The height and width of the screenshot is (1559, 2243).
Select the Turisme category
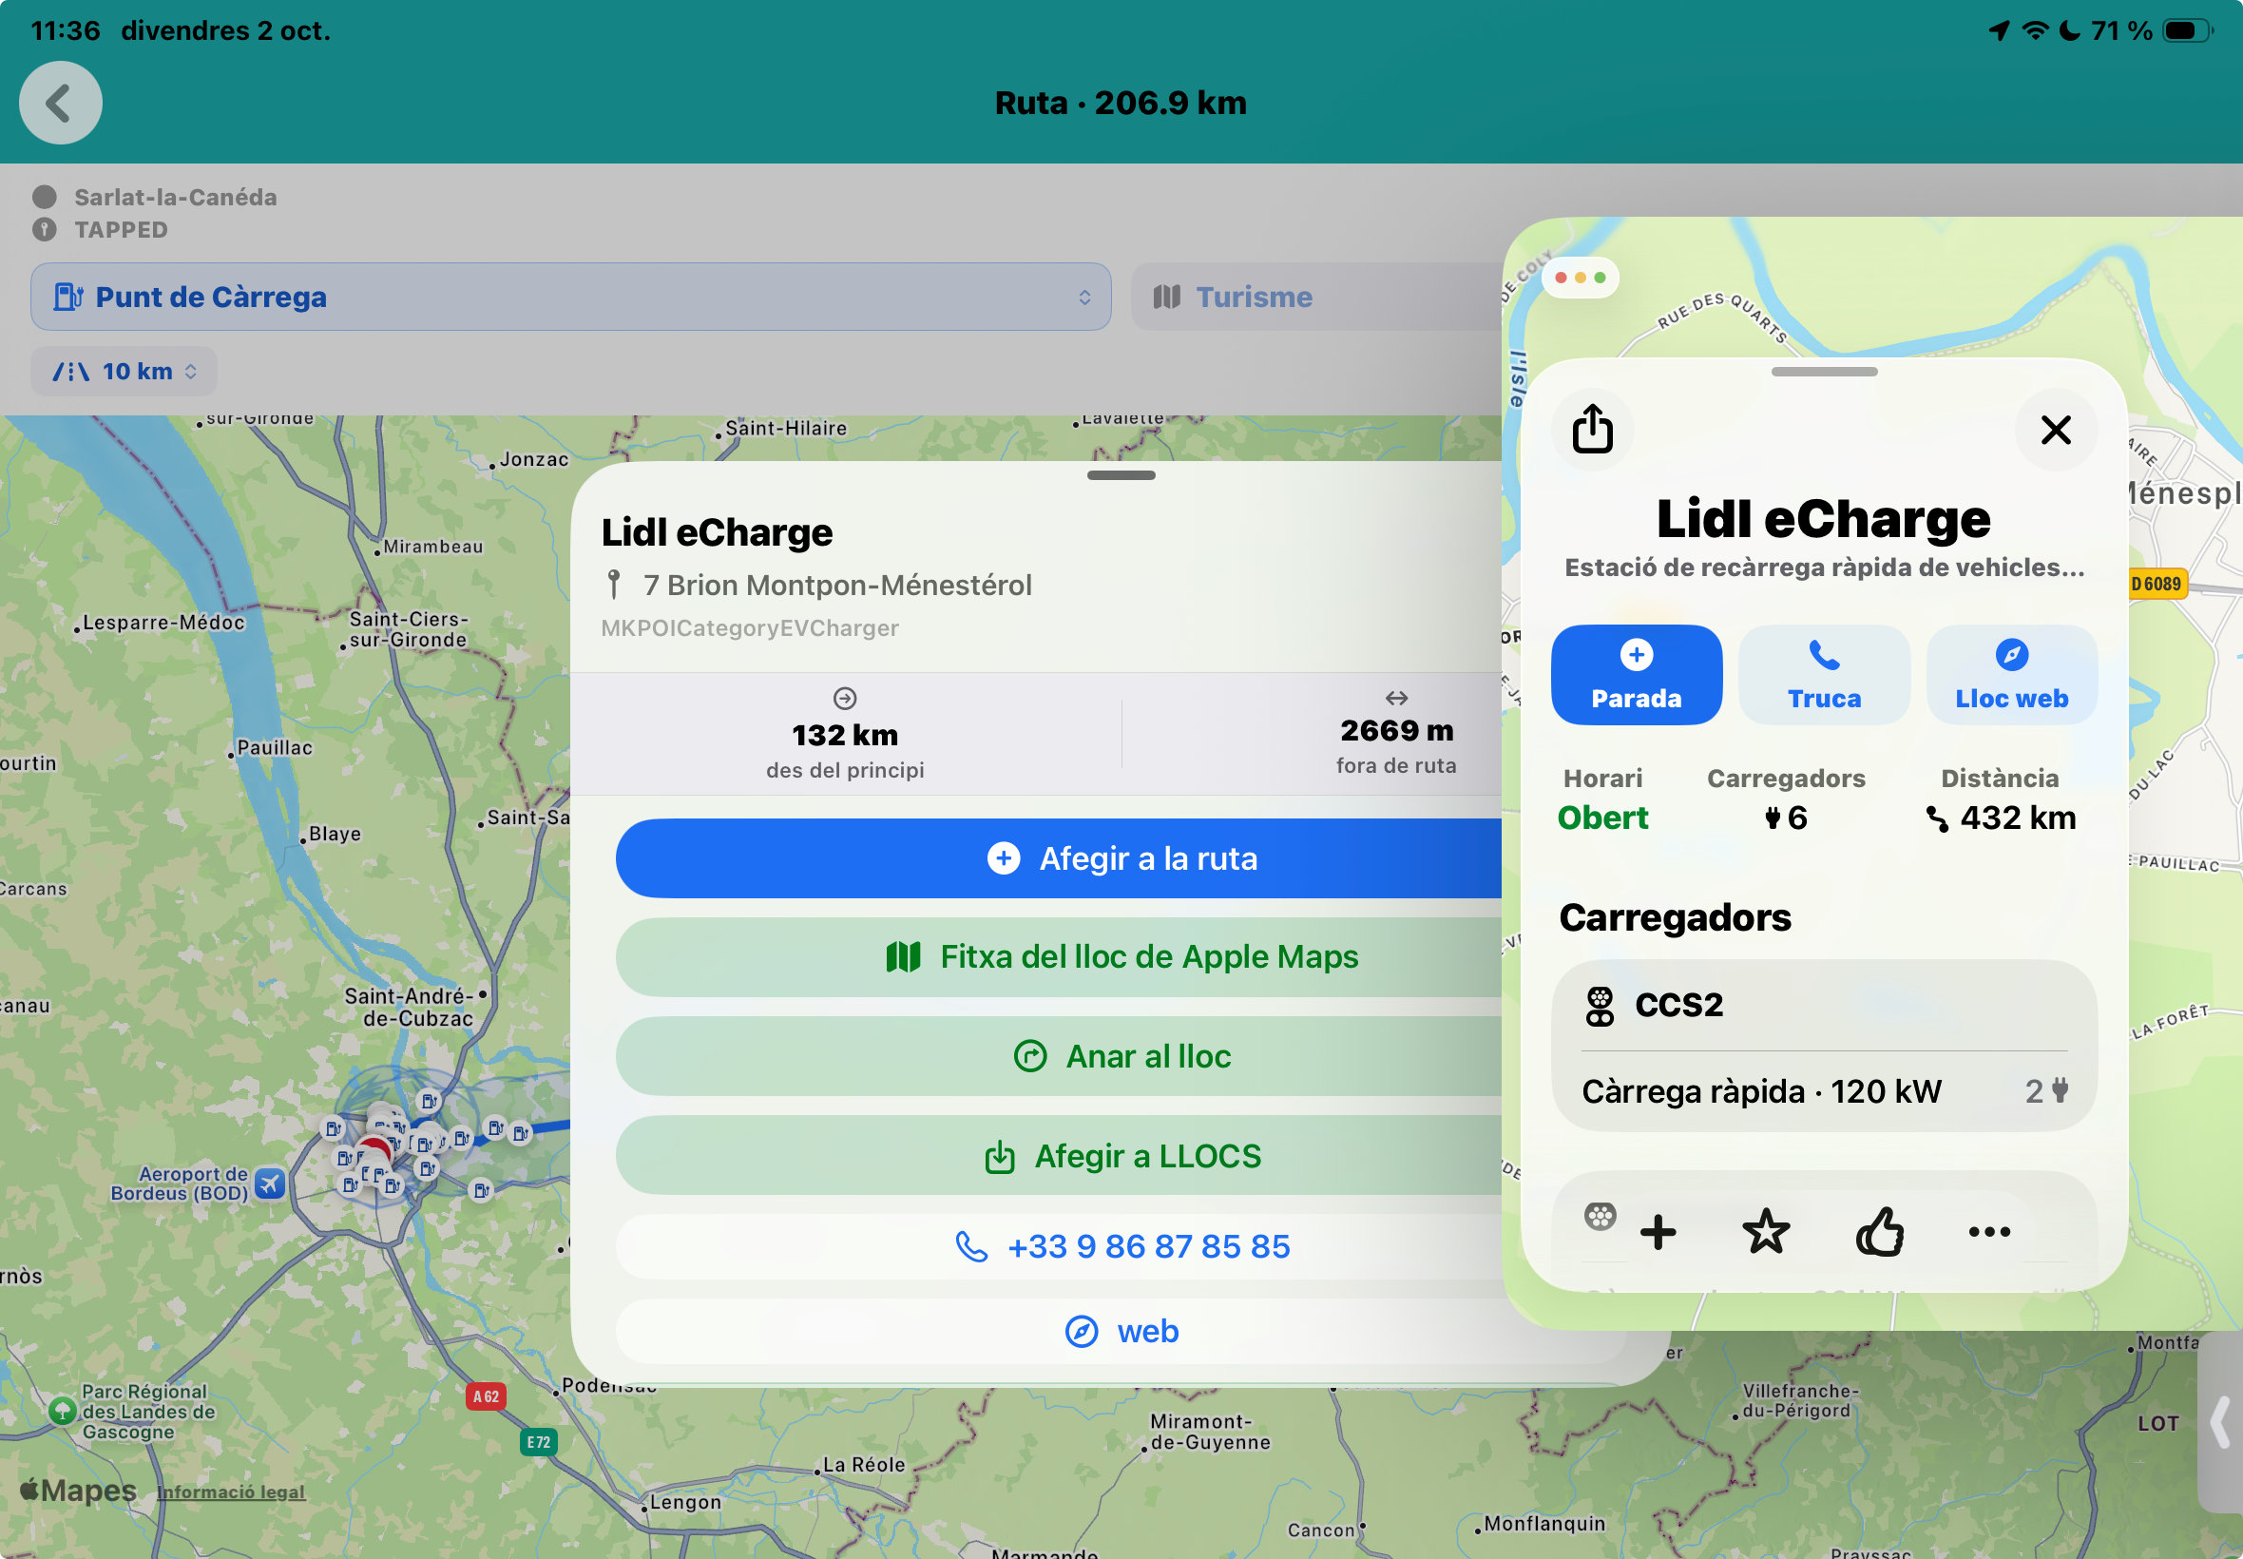pyautogui.click(x=1316, y=297)
